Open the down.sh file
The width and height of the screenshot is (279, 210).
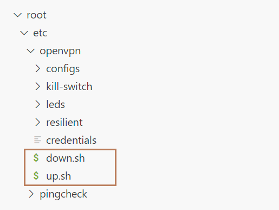[x=66, y=158]
